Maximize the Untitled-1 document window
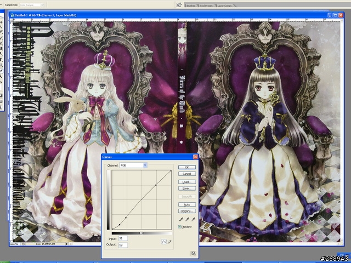Image resolution: width=351 pixels, height=263 pixels. [x=335, y=15]
